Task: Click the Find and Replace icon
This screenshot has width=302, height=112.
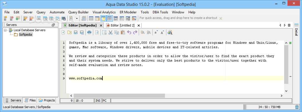Action: (x=149, y=33)
